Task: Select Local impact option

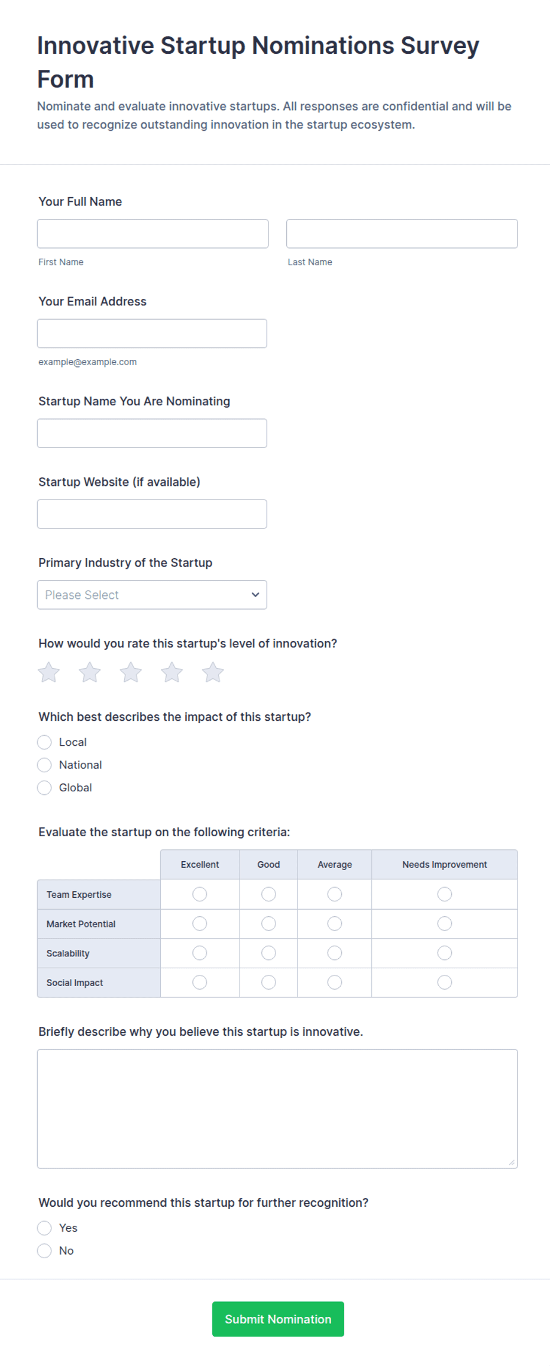Action: pos(44,742)
